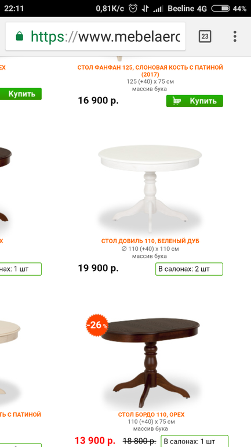Focus the URL address bar
The width and height of the screenshot is (251, 447).
point(96,37)
